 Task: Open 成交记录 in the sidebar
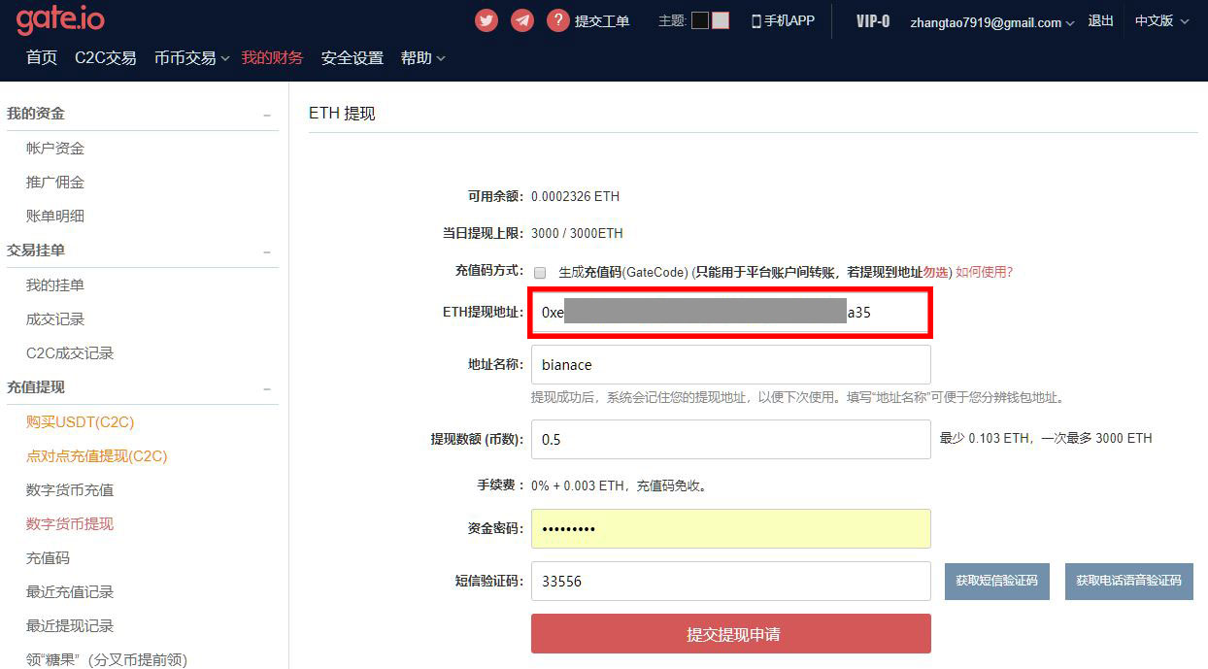coord(55,319)
